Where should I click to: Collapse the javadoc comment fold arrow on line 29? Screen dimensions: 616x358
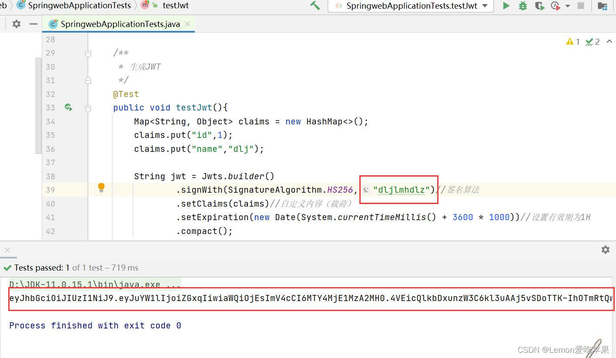point(88,53)
